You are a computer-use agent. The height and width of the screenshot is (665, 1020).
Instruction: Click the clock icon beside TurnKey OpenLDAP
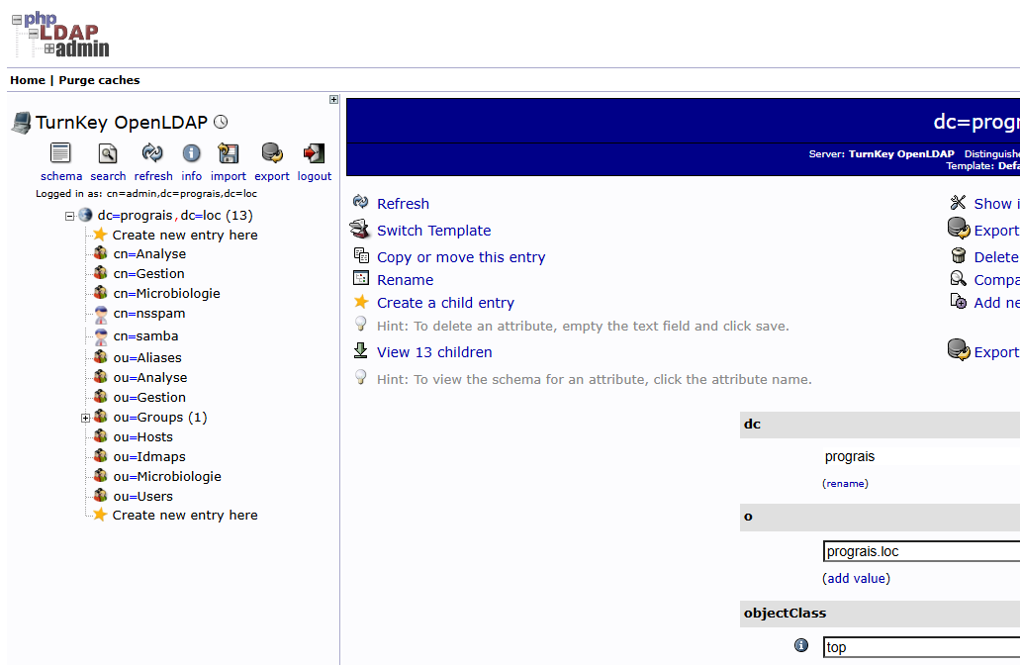click(222, 122)
